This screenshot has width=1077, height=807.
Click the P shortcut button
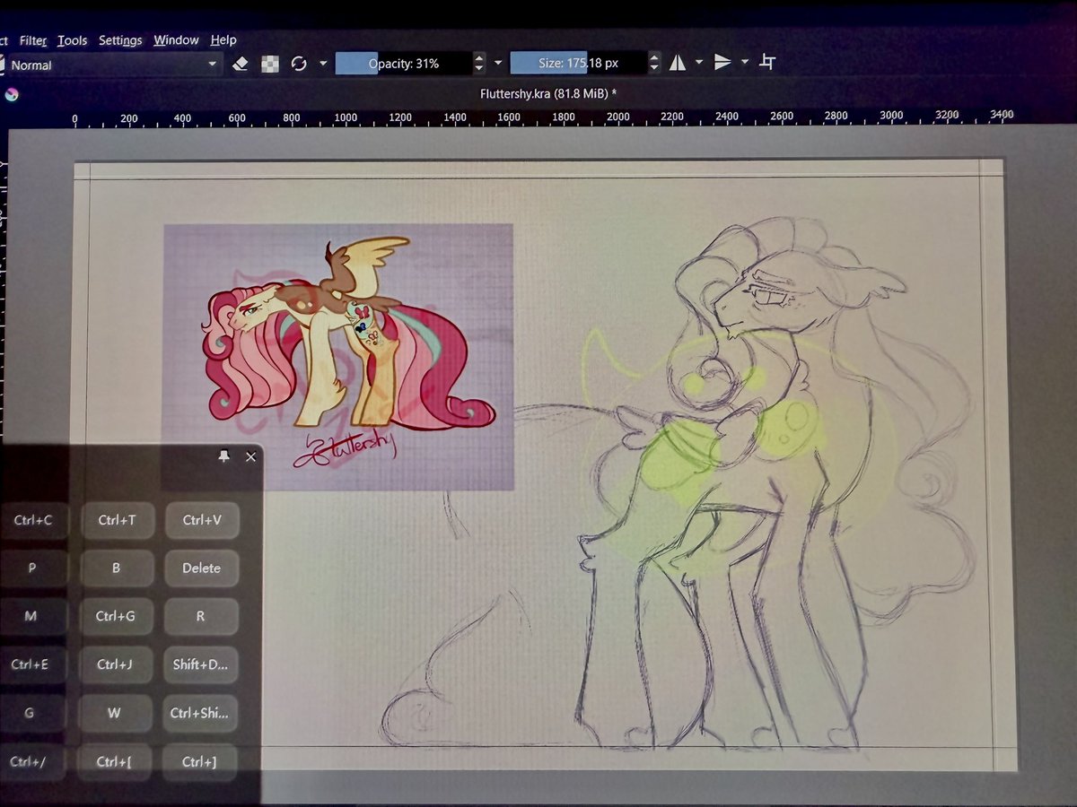pos(32,568)
